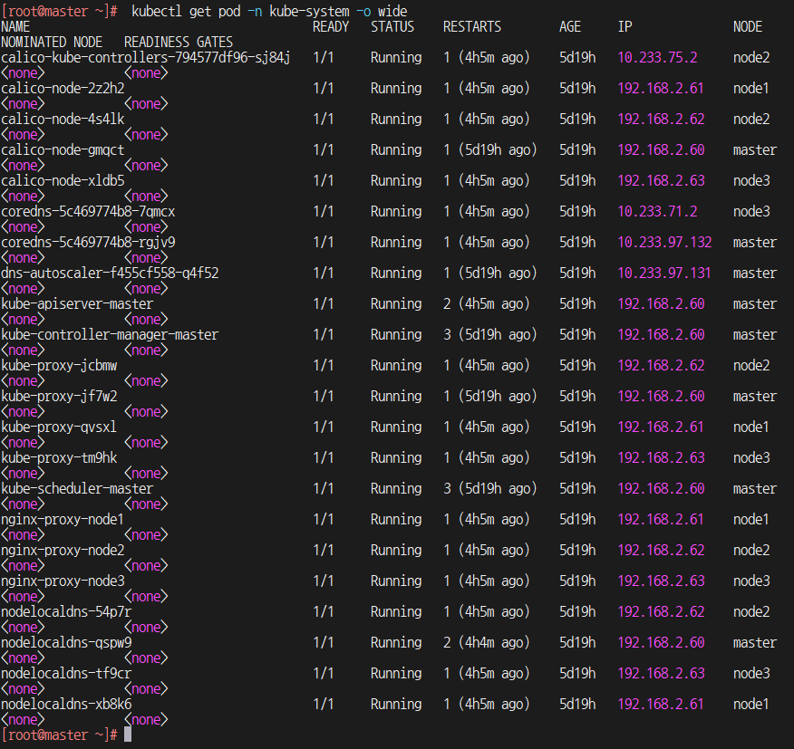Click node3 in coredns-5c469774b8-7qmcx row
Viewport: 794px width, 749px height.
click(751, 212)
